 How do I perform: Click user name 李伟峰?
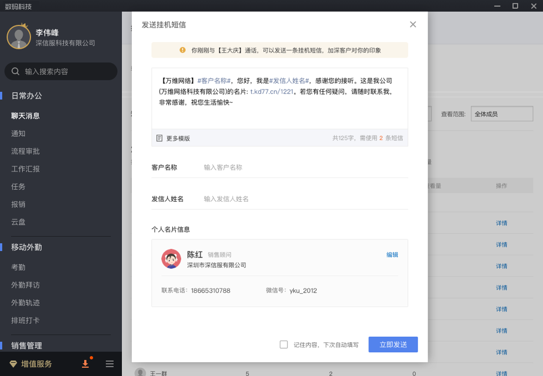pos(47,33)
